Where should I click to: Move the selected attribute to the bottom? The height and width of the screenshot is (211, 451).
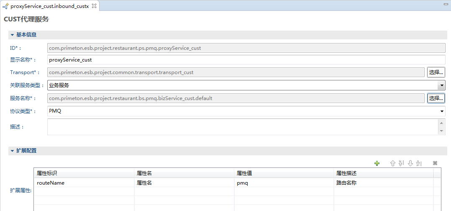pyautogui.click(x=419, y=163)
